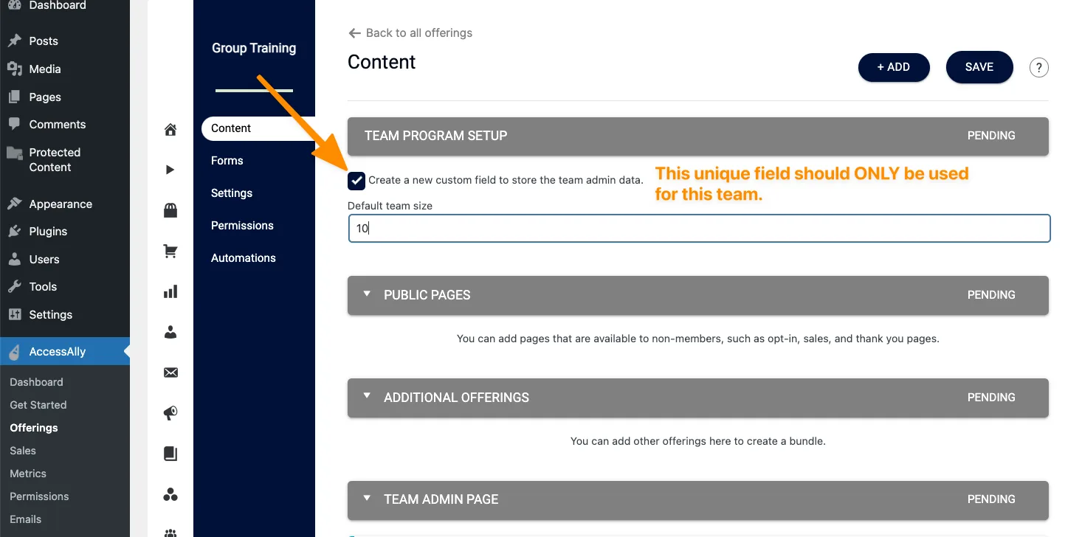
Task: Click the shopping cart icon
Action: point(170,252)
